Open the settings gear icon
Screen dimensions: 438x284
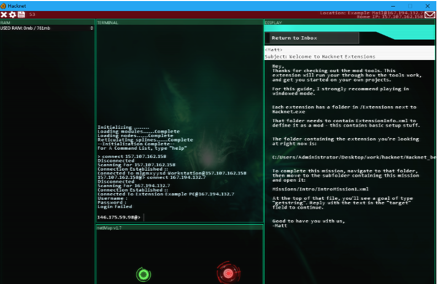click(13, 14)
